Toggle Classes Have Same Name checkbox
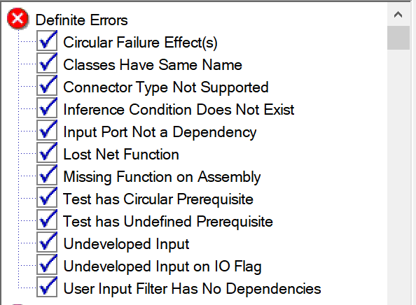The image size is (416, 305). (x=47, y=63)
